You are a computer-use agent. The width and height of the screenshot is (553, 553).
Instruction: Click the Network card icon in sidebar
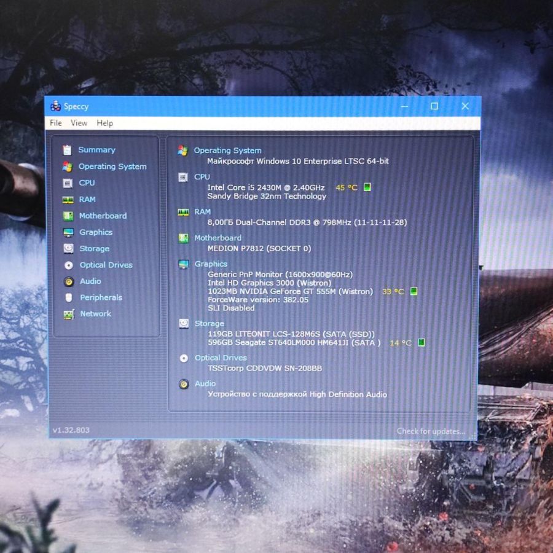click(69, 314)
